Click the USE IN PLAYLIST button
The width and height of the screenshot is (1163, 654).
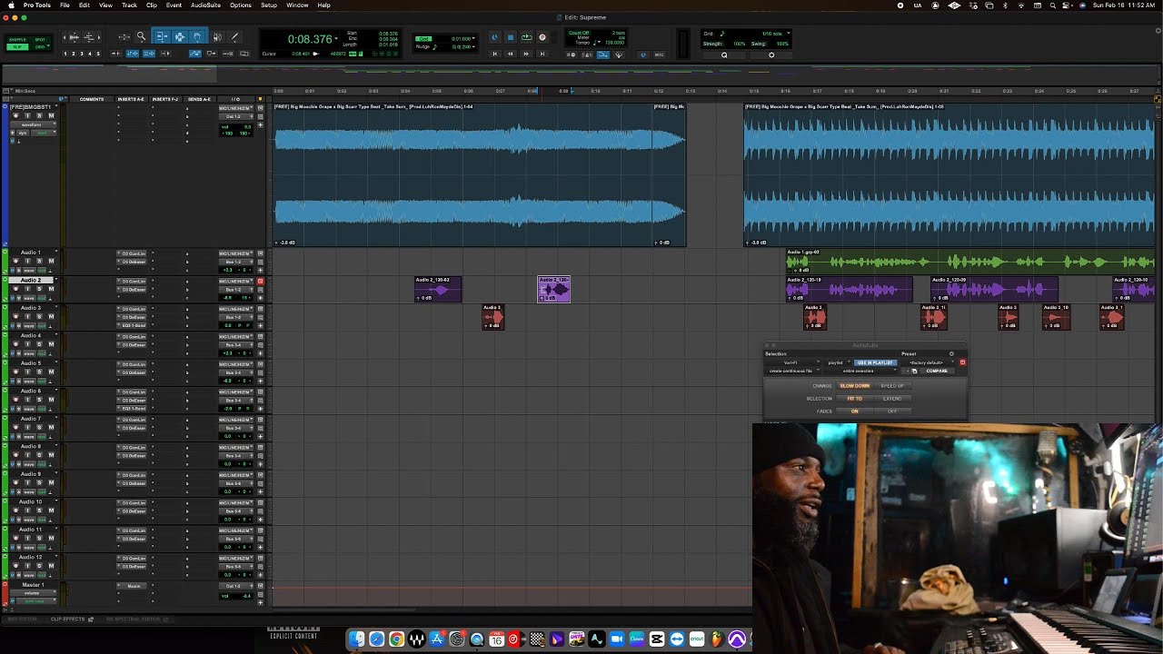[875, 362]
